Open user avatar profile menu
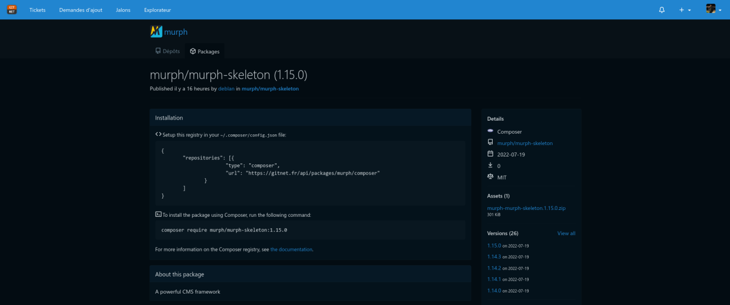 click(713, 9)
